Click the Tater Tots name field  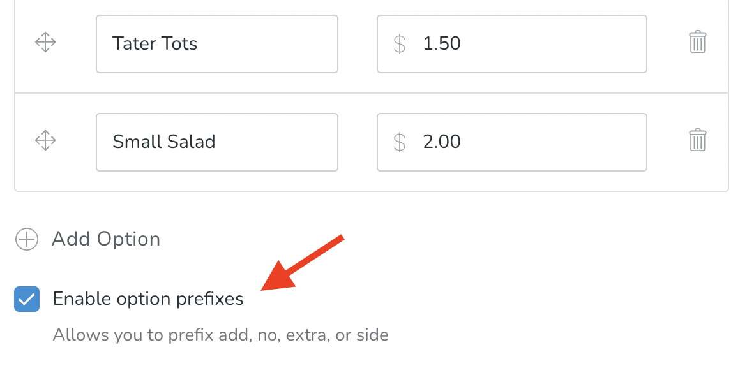(216, 43)
